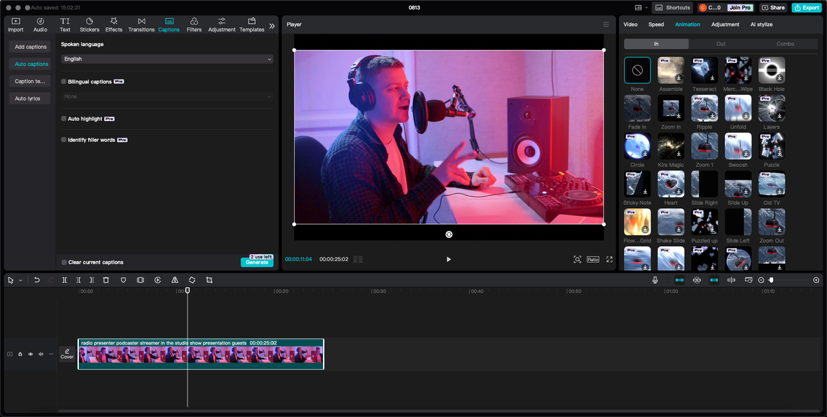The height and width of the screenshot is (417, 827).
Task: Export the project
Action: (806, 8)
